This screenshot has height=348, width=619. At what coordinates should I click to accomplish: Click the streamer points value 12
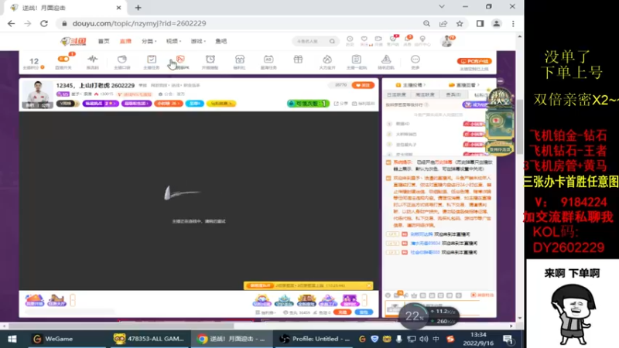pyautogui.click(x=34, y=61)
